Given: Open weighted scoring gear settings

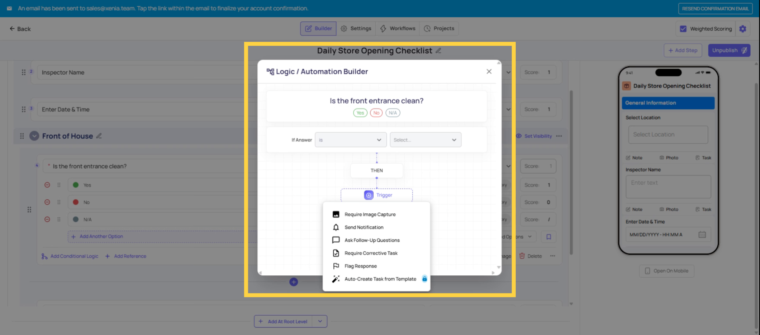Looking at the screenshot, I should coord(743,29).
